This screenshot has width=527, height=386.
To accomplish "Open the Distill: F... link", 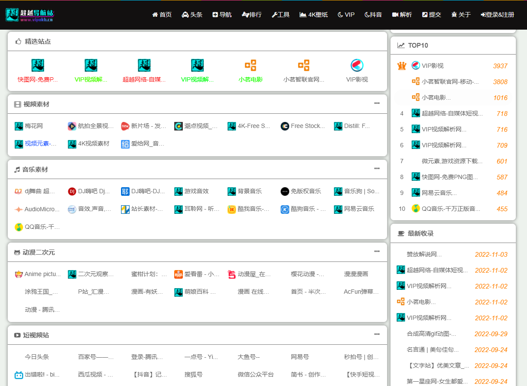I will tap(357, 126).
